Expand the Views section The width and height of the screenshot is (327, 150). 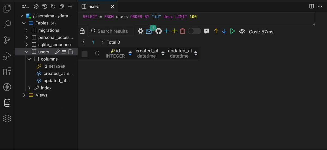tap(24, 95)
